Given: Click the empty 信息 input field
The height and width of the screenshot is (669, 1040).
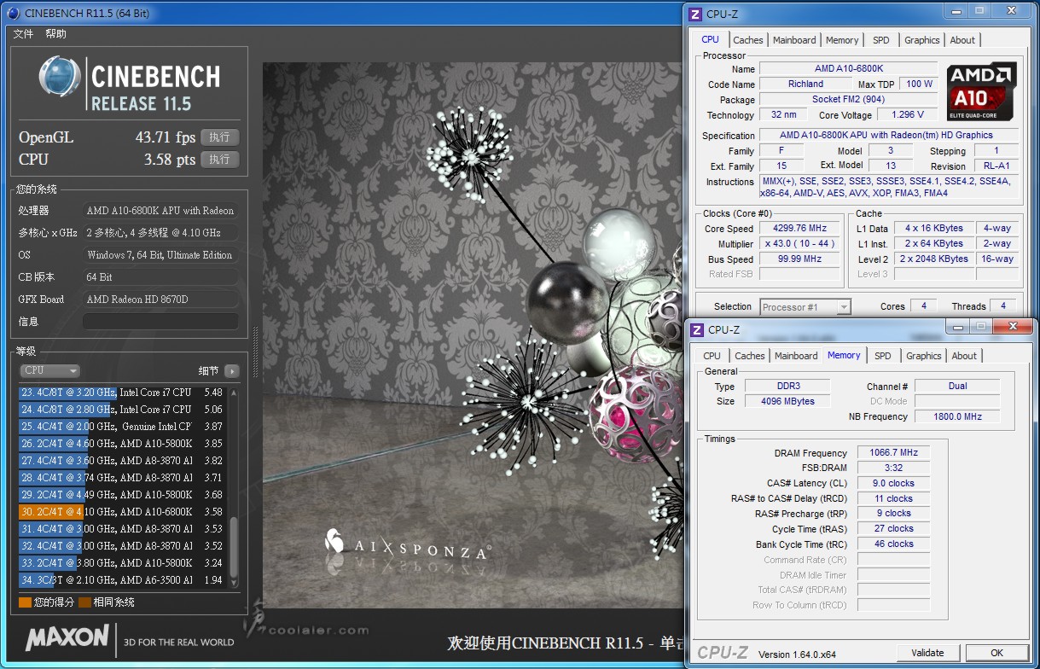Looking at the screenshot, I should click(x=160, y=322).
